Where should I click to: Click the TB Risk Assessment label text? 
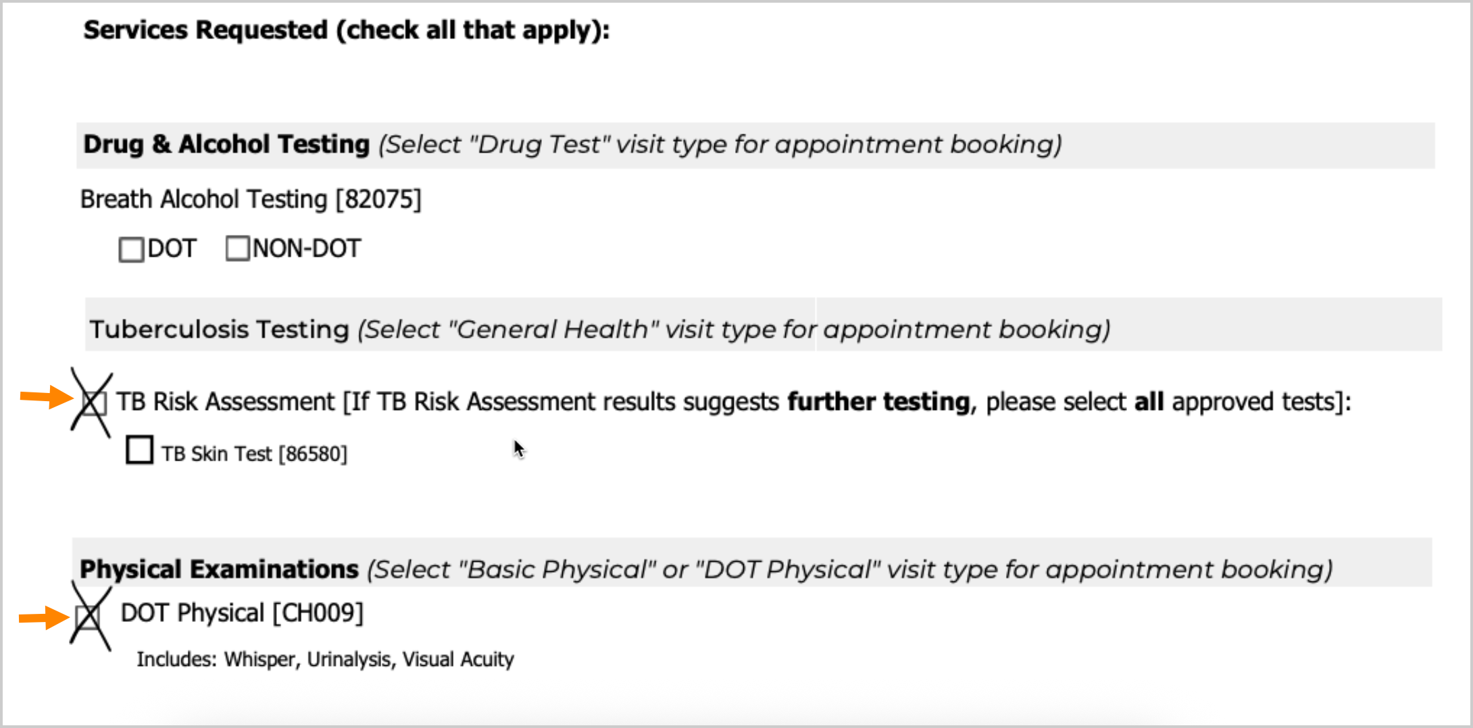click(x=226, y=402)
